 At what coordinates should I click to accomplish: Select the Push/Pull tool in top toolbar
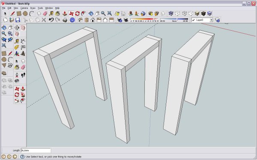tap(64, 13)
